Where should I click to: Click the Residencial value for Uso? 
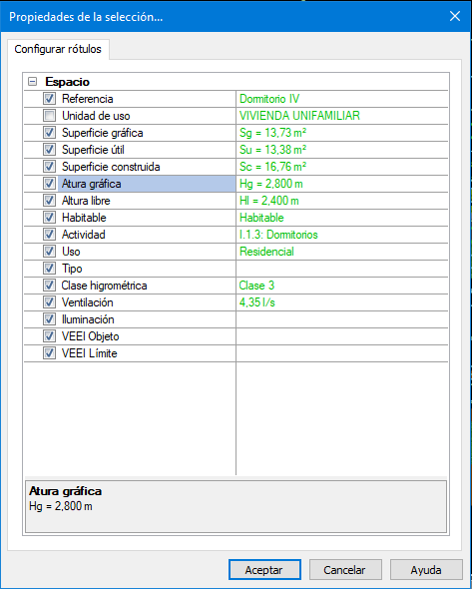tap(266, 252)
